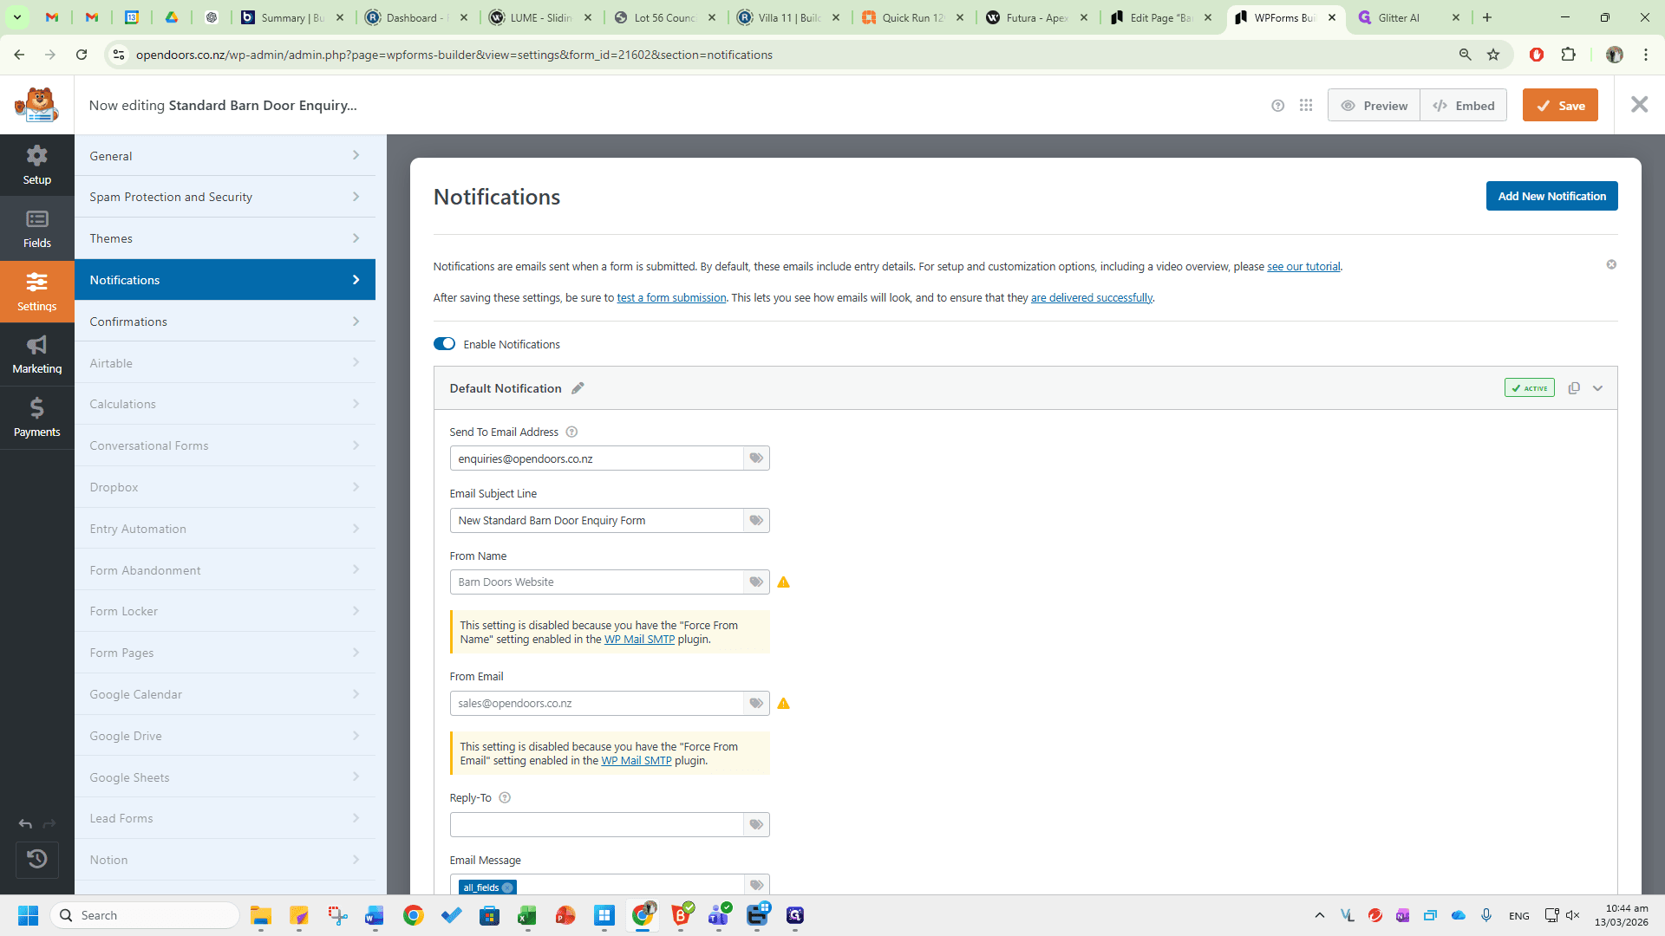
Task: Open the form templates grid icon in header
Action: 1306,106
